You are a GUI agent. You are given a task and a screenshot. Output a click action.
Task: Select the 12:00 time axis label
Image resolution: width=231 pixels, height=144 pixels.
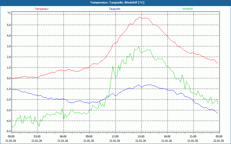pos(115,137)
